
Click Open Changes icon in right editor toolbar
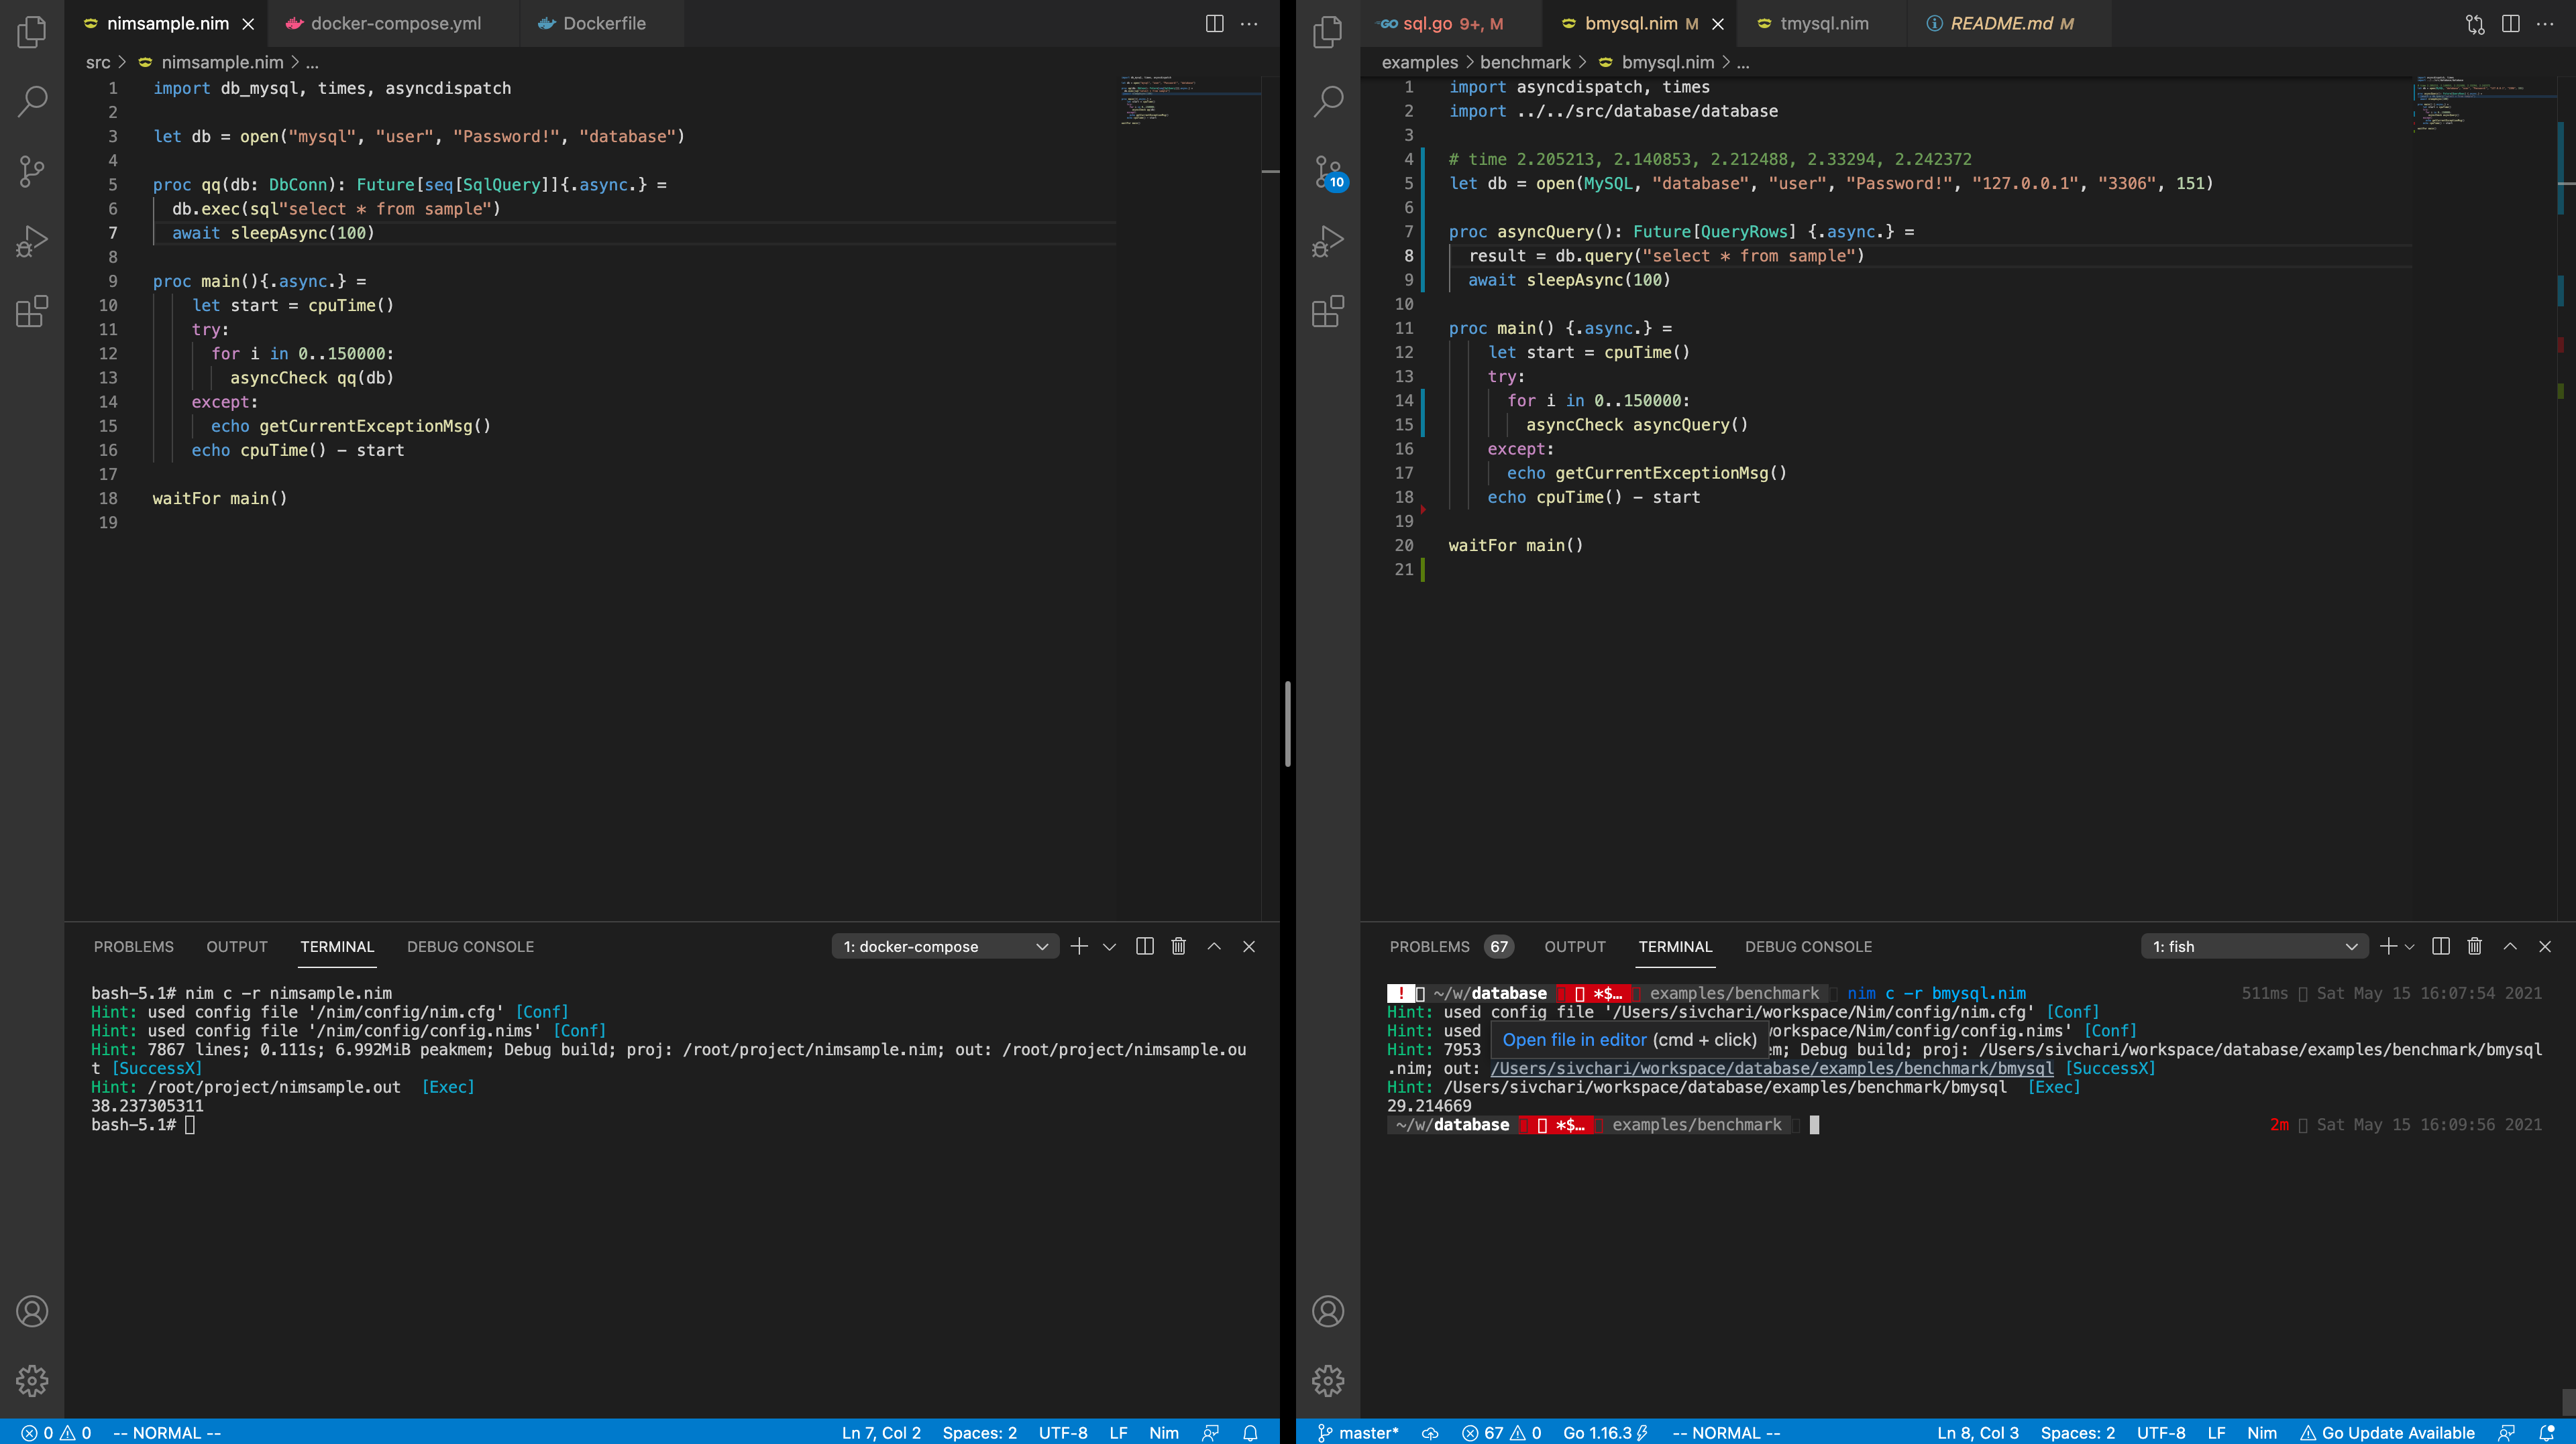[2475, 23]
